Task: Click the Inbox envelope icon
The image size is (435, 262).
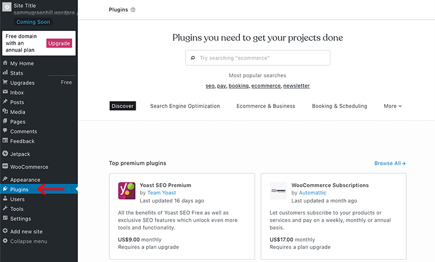Action: point(5,92)
